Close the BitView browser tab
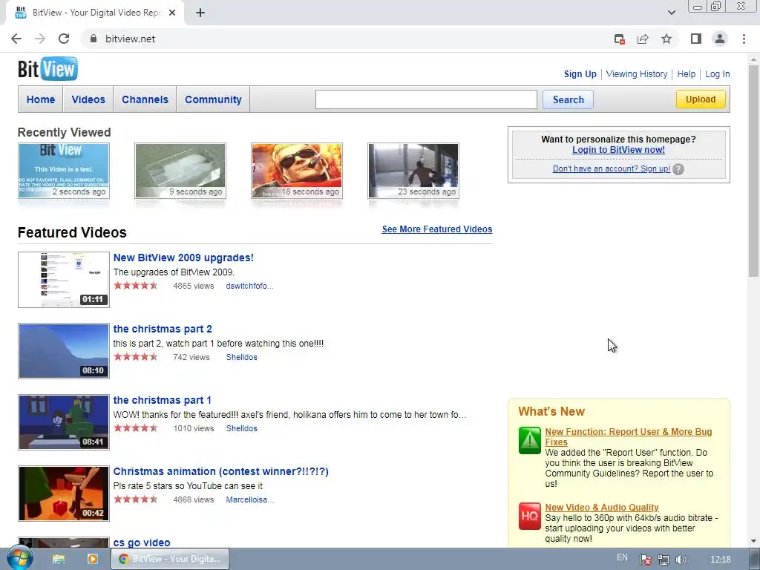Screen dimensions: 760x570 172,13
